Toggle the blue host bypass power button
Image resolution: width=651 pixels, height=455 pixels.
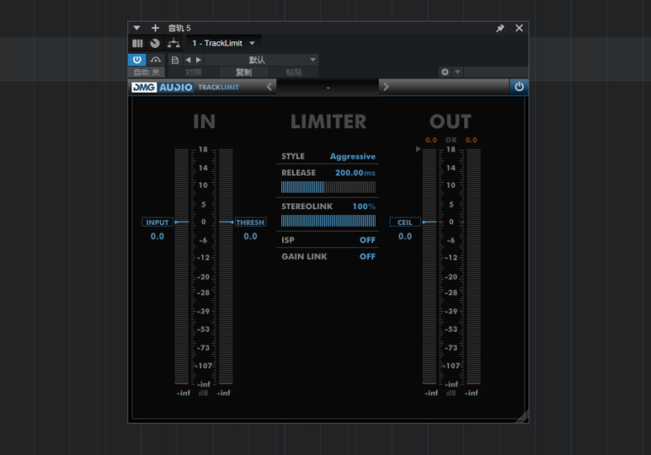[x=136, y=60]
